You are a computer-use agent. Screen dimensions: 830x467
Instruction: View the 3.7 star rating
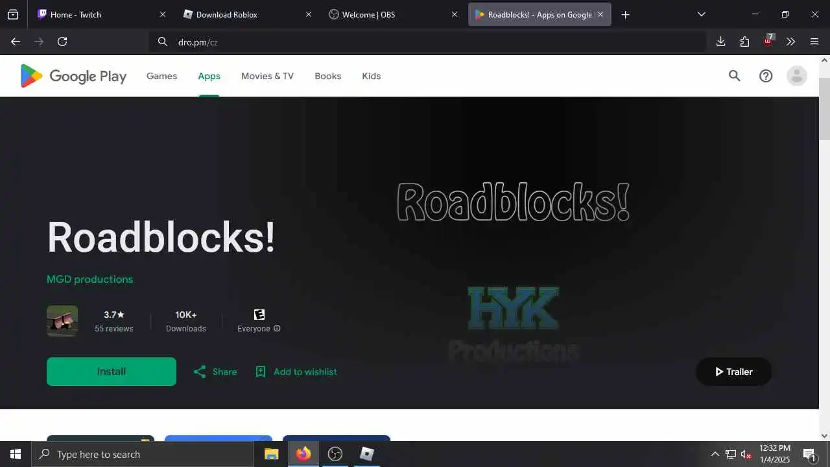coord(114,315)
